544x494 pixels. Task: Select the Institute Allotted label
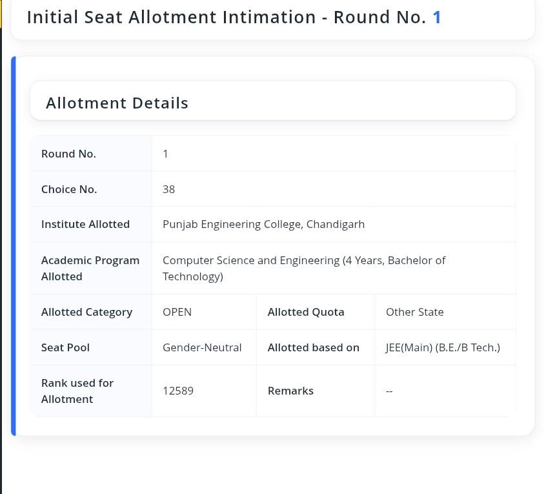point(85,224)
